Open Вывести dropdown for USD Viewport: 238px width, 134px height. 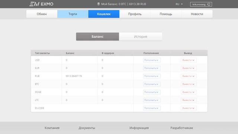(189, 60)
